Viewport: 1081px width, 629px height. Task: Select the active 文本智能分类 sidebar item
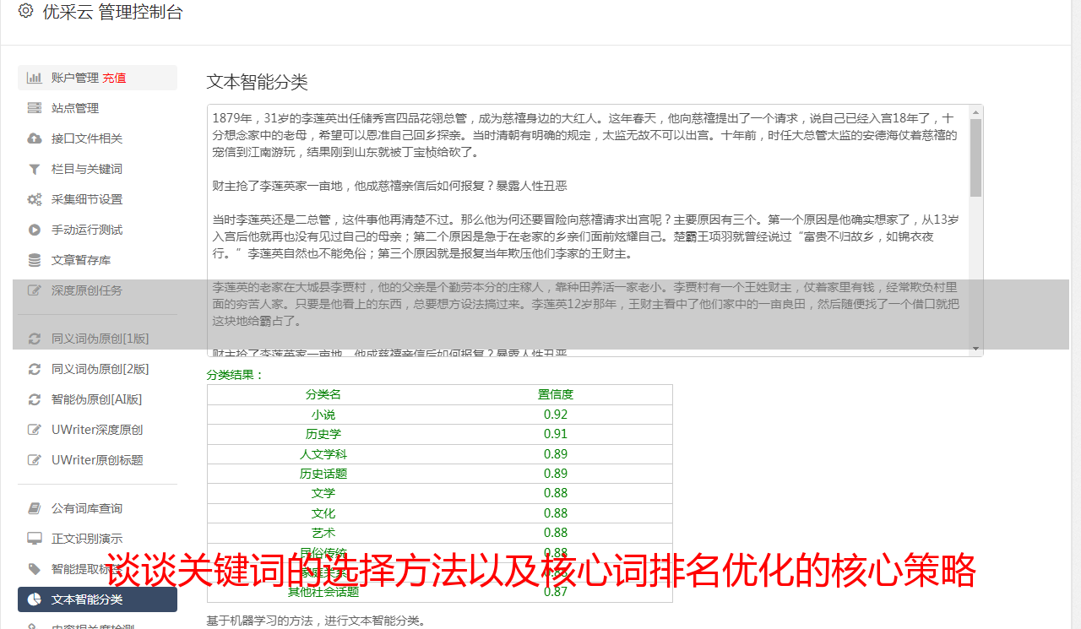coord(97,599)
